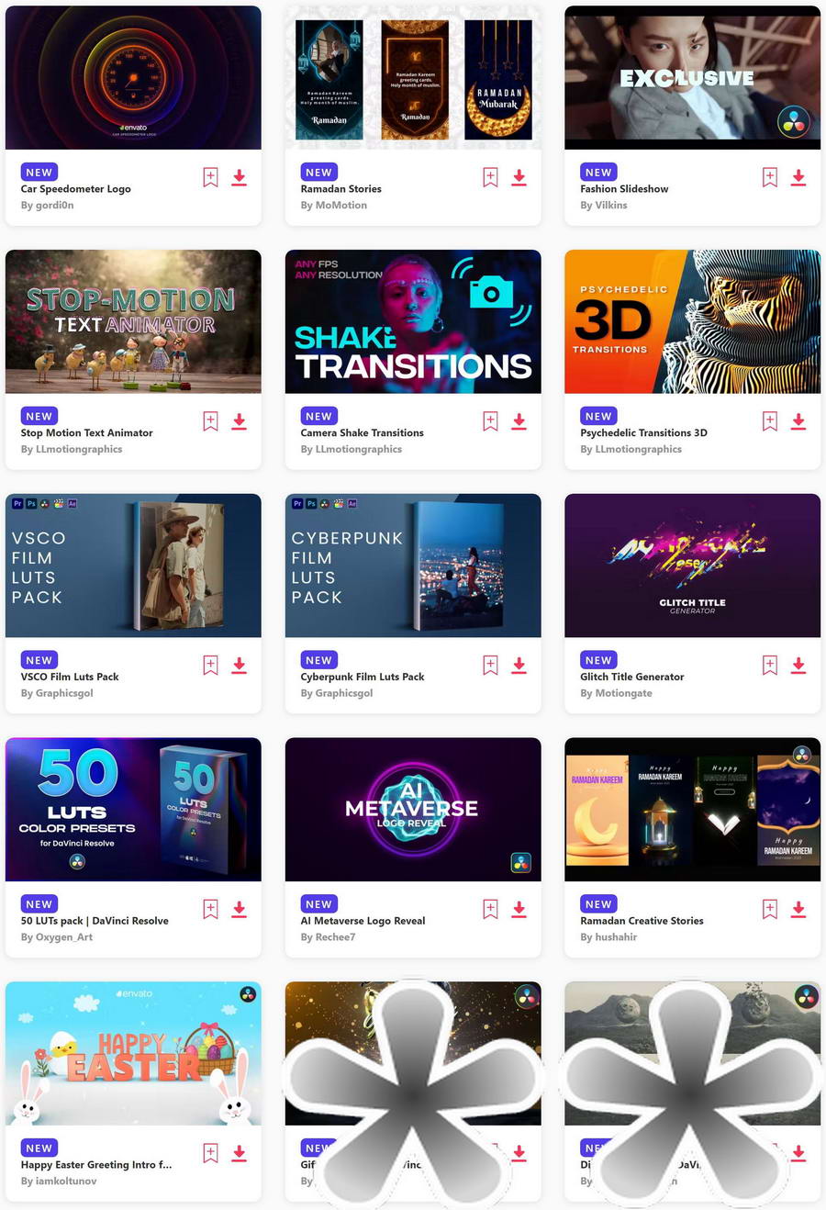Screen dimensions: 826x1210
Task: Download VSCO Film Luts Pack
Action: point(239,666)
